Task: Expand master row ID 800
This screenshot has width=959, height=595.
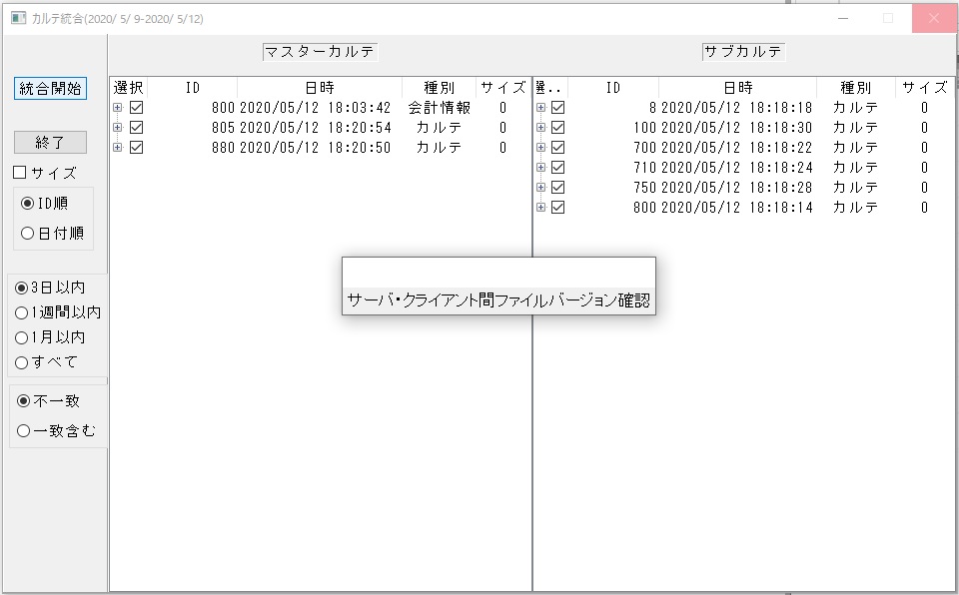Action: point(118,108)
